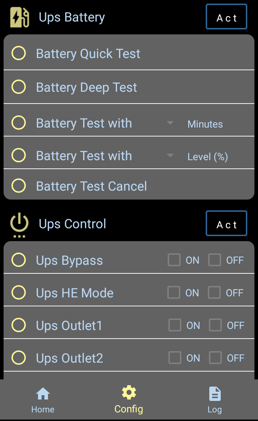Select the Battery Quick Test radio button
258x421 pixels.
[19, 53]
